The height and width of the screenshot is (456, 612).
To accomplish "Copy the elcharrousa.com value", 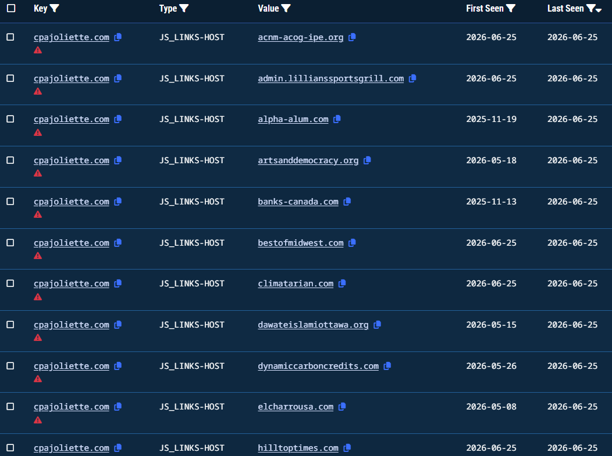I will pyautogui.click(x=342, y=407).
